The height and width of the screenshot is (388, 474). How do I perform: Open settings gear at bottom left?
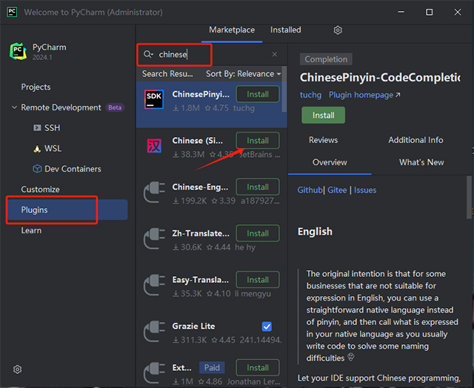tap(18, 369)
